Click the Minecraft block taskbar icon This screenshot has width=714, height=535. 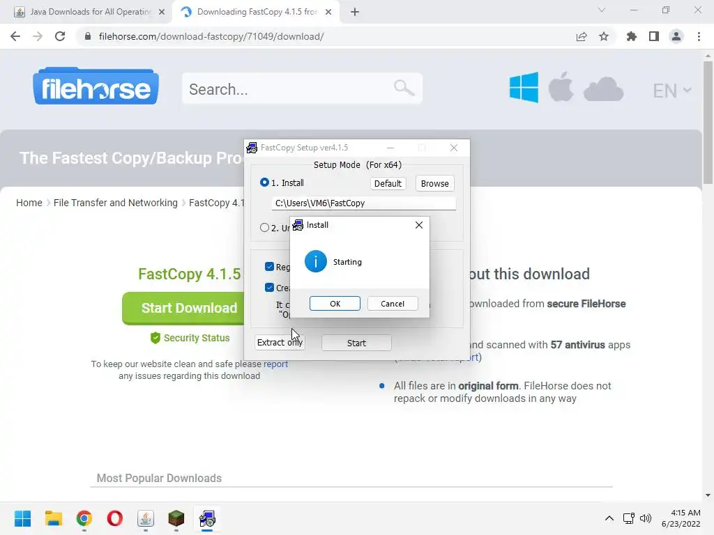[x=176, y=518]
